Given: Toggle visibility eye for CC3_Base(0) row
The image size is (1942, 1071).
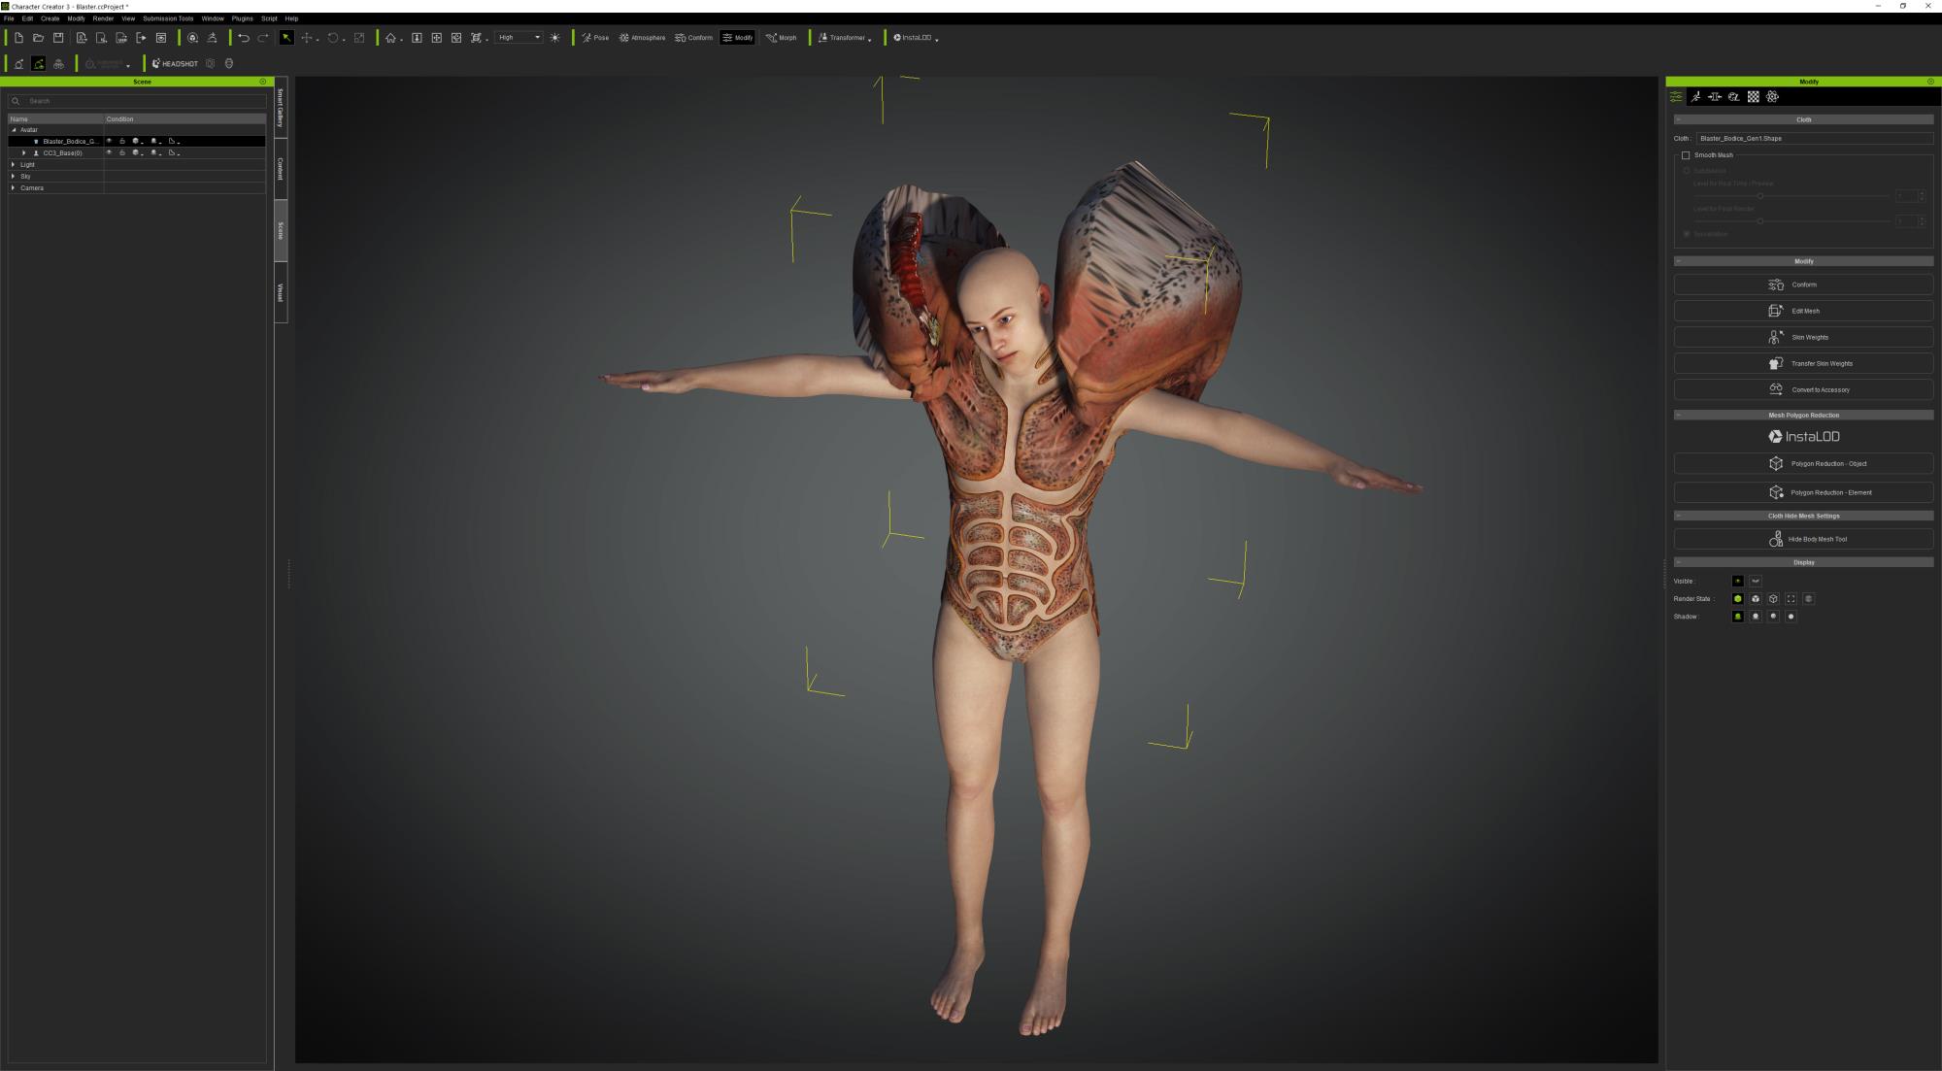Looking at the screenshot, I should [x=109, y=153].
